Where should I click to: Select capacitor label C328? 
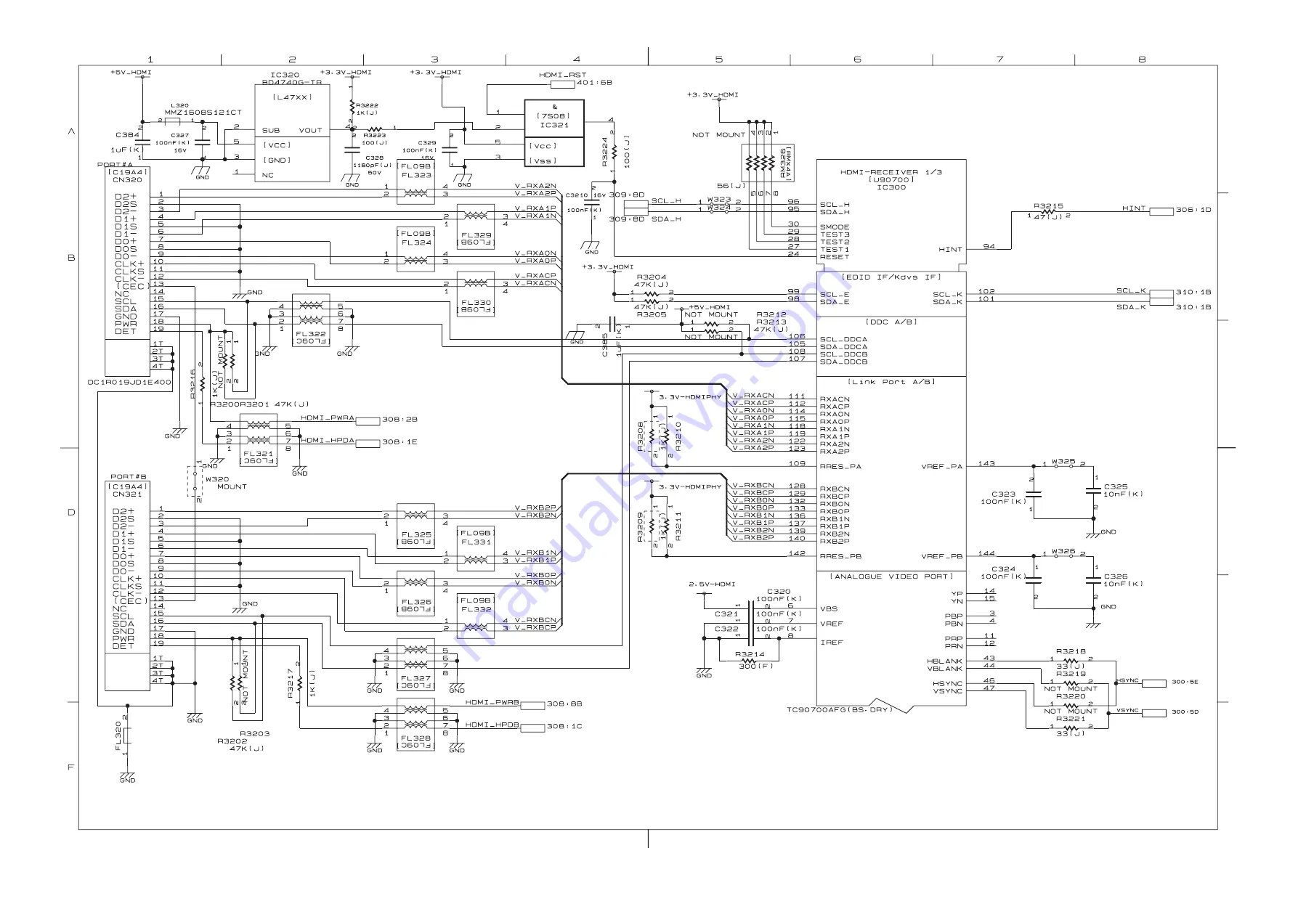[x=374, y=158]
